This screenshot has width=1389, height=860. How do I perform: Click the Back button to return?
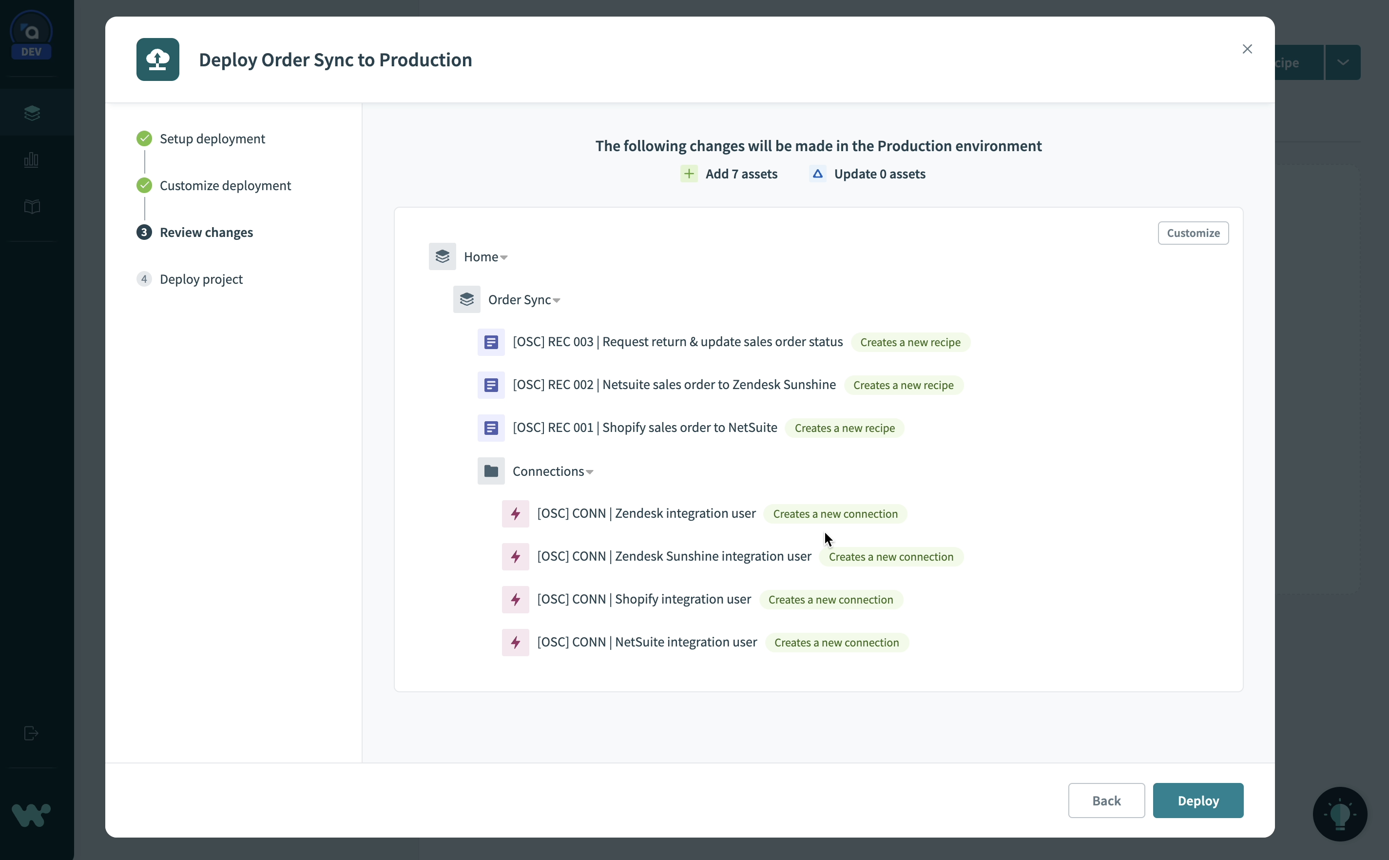coord(1106,800)
